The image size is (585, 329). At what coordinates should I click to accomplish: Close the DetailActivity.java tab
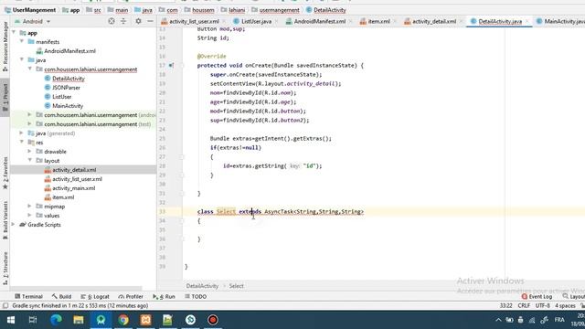[x=527, y=21]
